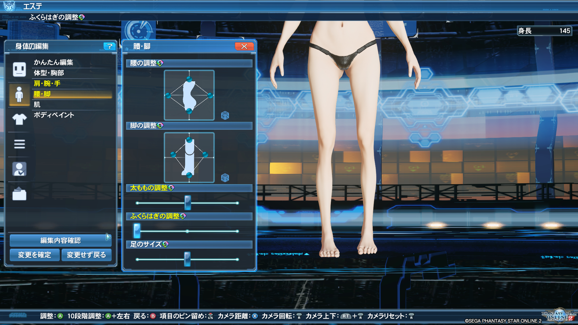Open the character portrait sidebar icon
The height and width of the screenshot is (325, 578).
19,169
